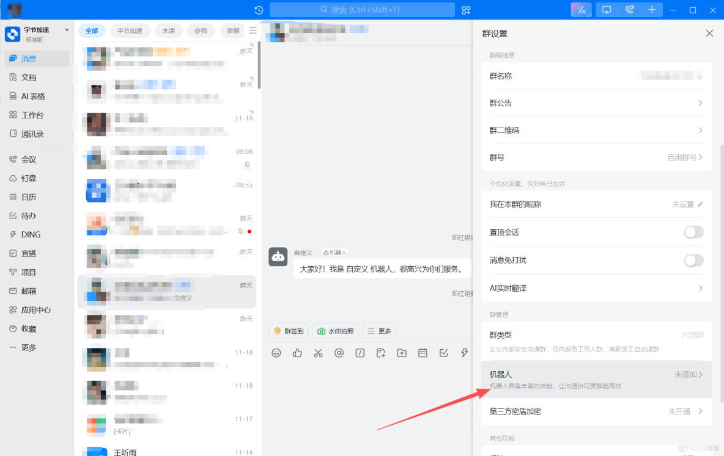Click the 启用群号 enable group number link

pyautogui.click(x=682, y=157)
